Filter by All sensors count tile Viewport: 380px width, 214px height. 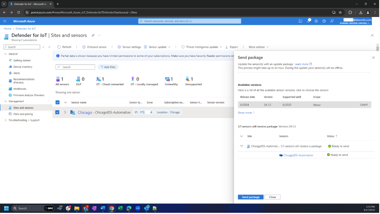62,81
